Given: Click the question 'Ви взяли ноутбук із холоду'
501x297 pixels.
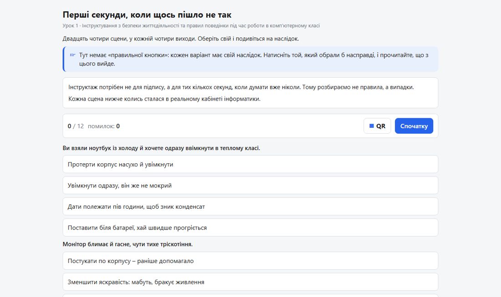Looking at the screenshot, I should point(161,148).
